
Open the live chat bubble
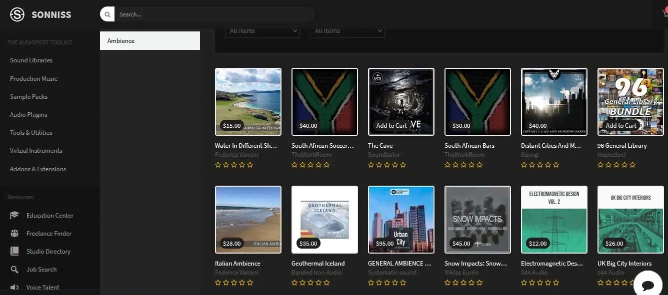[x=648, y=285]
